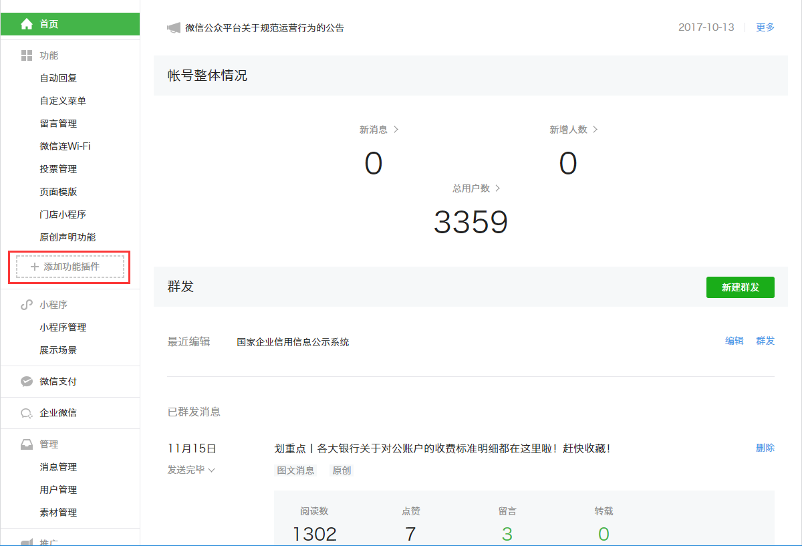Open 原创声明功能 in sidebar
This screenshot has height=546, width=802.
(x=68, y=237)
